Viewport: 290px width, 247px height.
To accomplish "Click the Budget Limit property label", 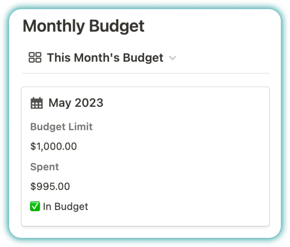I will 62,127.
